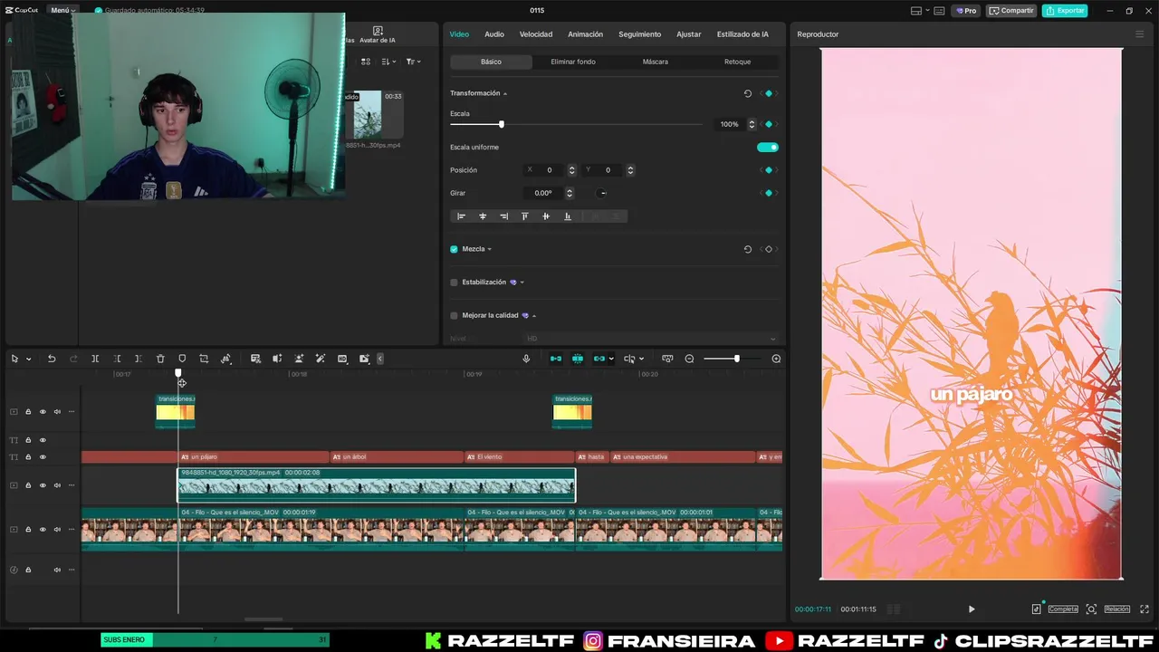Open the Ajustar tab
The width and height of the screenshot is (1159, 652).
point(688,34)
